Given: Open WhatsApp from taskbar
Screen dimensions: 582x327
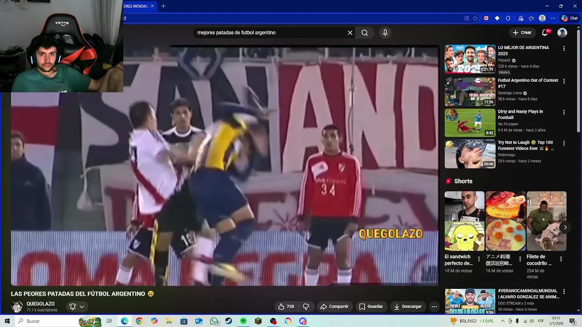Looking at the screenshot, I should (x=214, y=321).
